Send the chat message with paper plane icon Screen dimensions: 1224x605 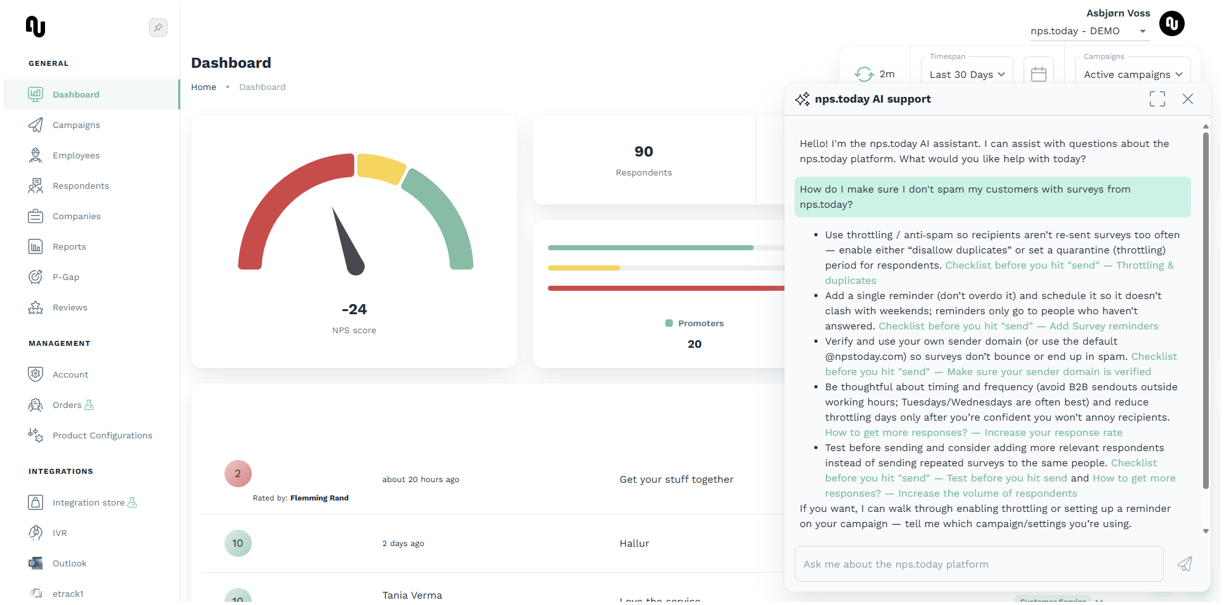(1184, 564)
